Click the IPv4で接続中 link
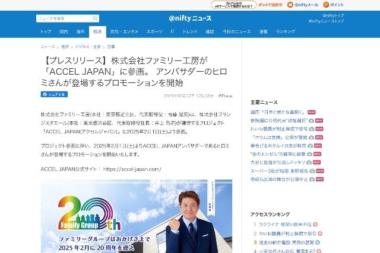 point(271,5)
